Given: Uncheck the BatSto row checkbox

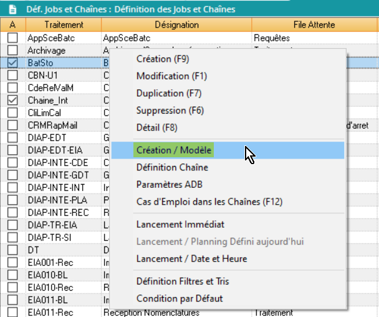Looking at the screenshot, I should 12,63.
